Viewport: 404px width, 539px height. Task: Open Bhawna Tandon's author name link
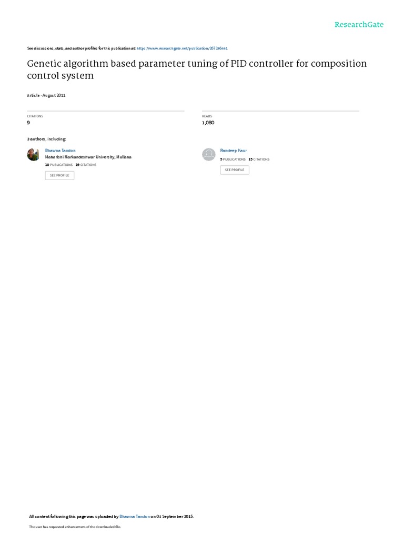coord(60,151)
